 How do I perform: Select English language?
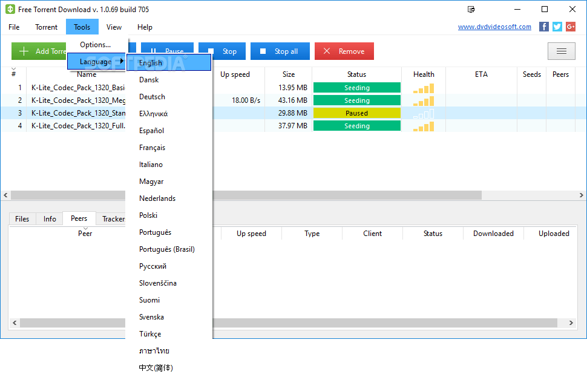click(x=169, y=62)
